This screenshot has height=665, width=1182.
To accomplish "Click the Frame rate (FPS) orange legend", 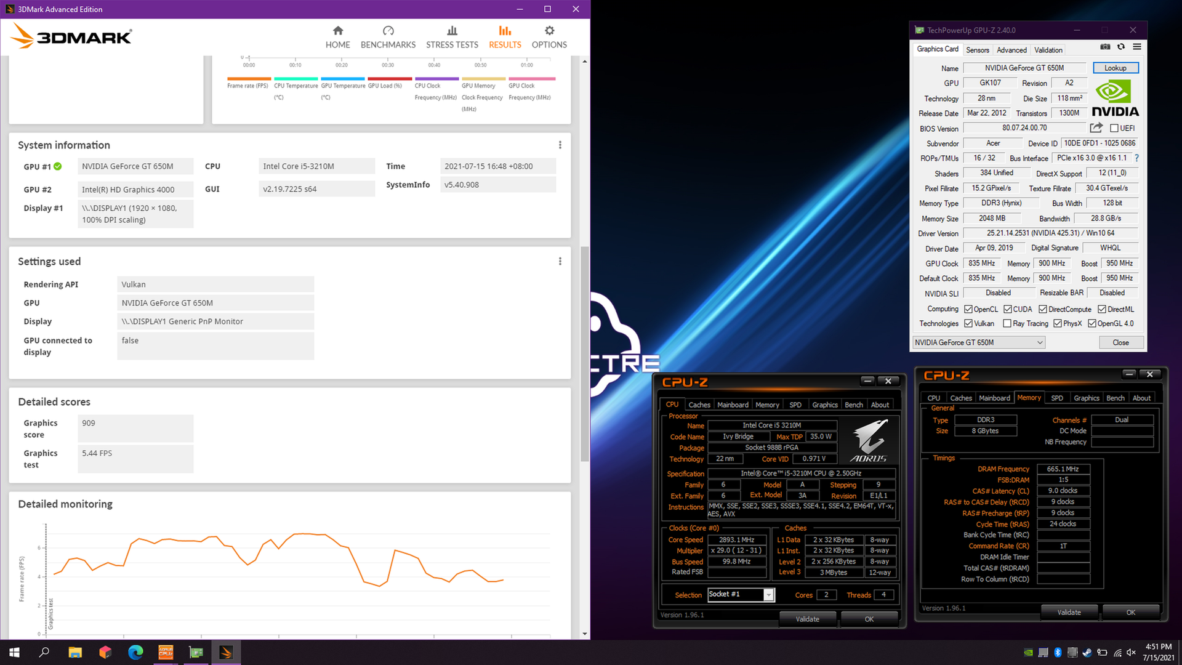I will coord(248,83).
